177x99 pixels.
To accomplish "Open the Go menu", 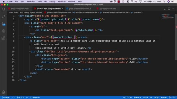I will (46, 1).
